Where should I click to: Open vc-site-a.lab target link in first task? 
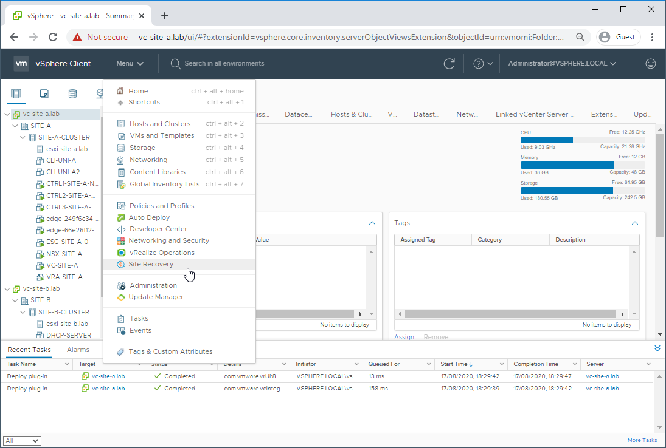coord(108,376)
